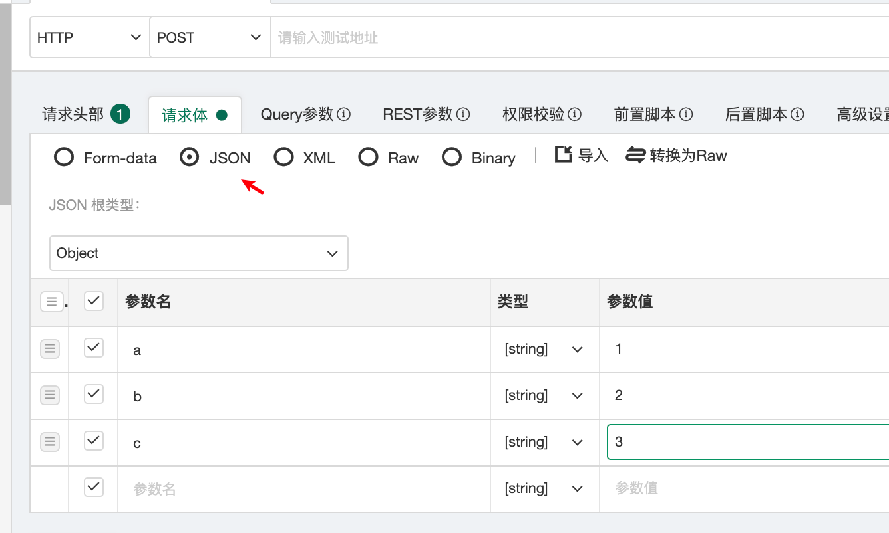Click the 导入 button label
The height and width of the screenshot is (533, 889).
[594, 156]
